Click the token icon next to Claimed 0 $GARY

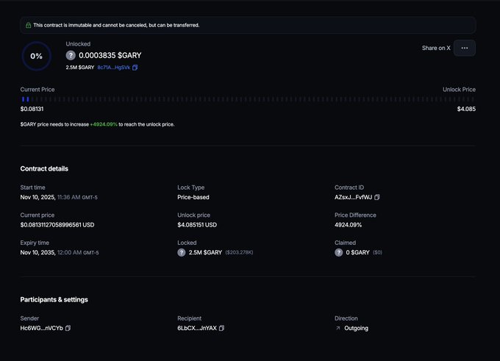[x=339, y=253]
